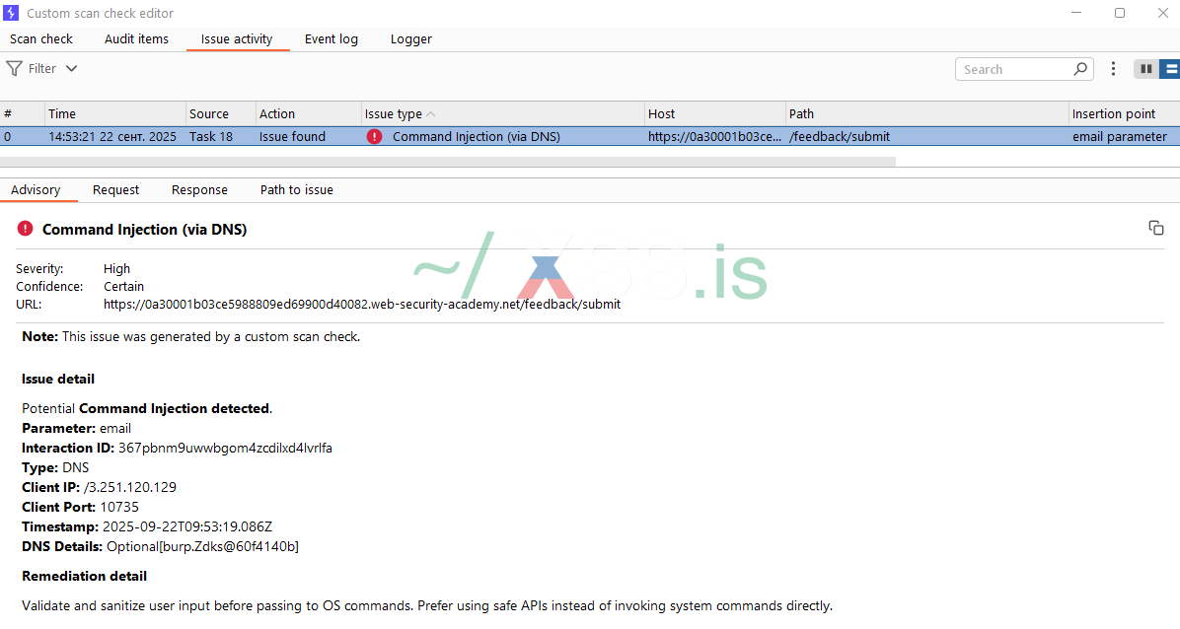Viewport: 1180px width, 629px height.
Task: View the Response sub-tab
Action: click(199, 189)
